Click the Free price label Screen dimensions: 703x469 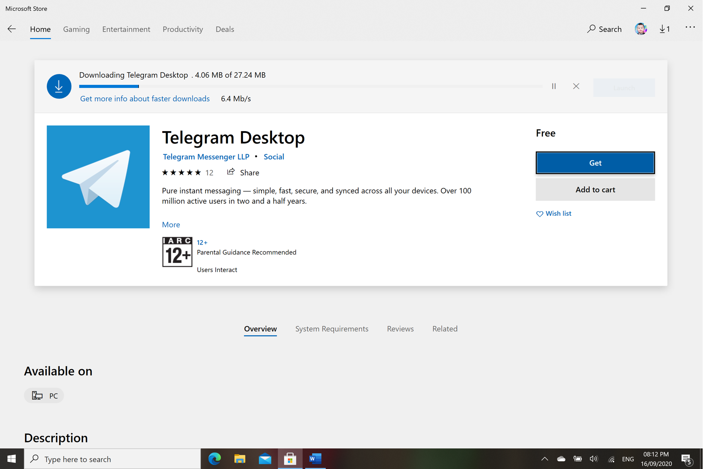pos(546,133)
